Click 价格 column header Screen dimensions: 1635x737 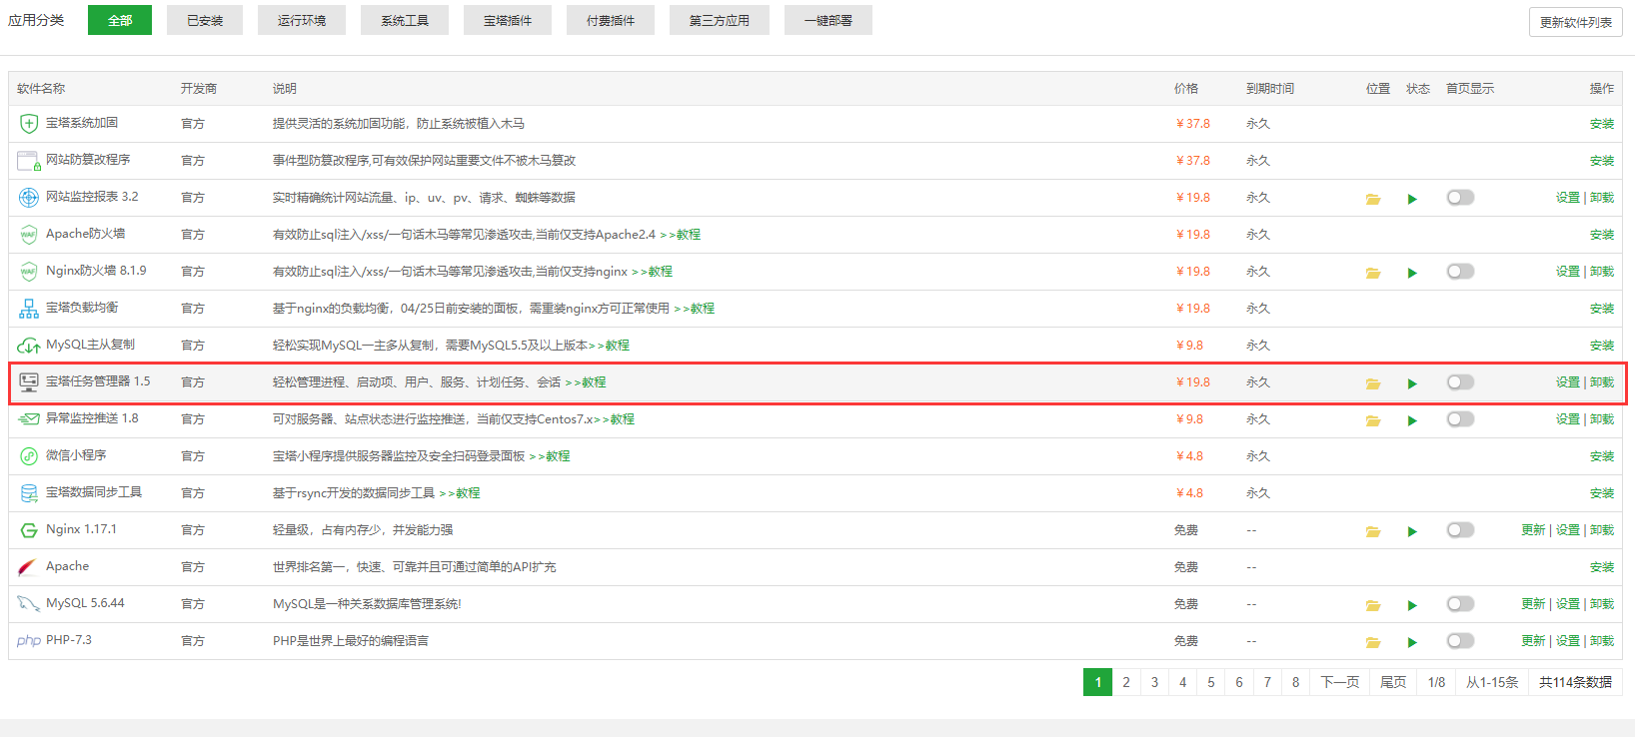click(x=1186, y=89)
